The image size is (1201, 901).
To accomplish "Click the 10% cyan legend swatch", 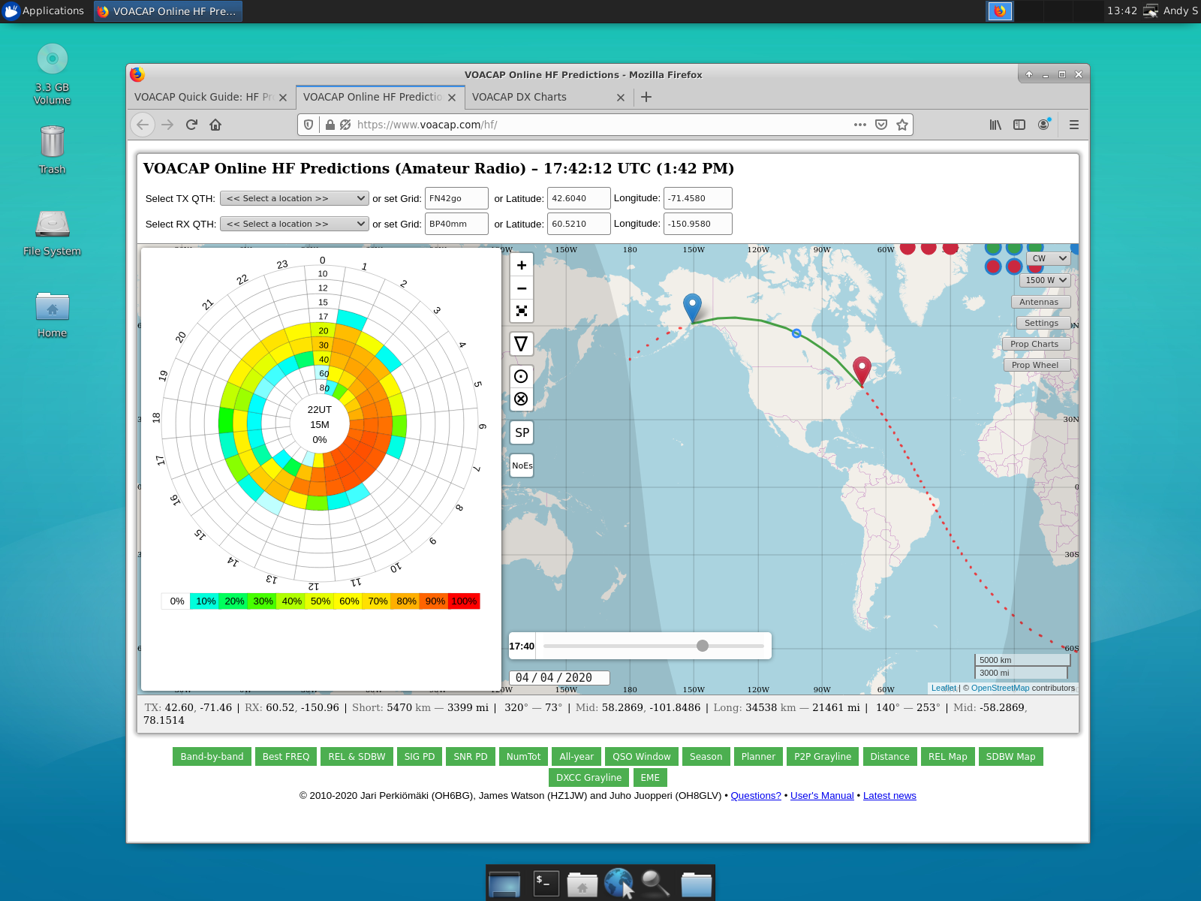I will [x=205, y=601].
